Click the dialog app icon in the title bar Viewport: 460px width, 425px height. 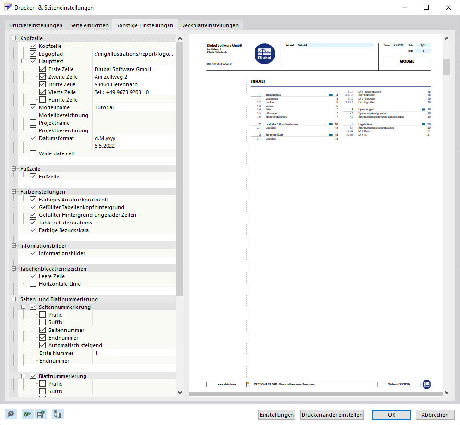(8, 7)
